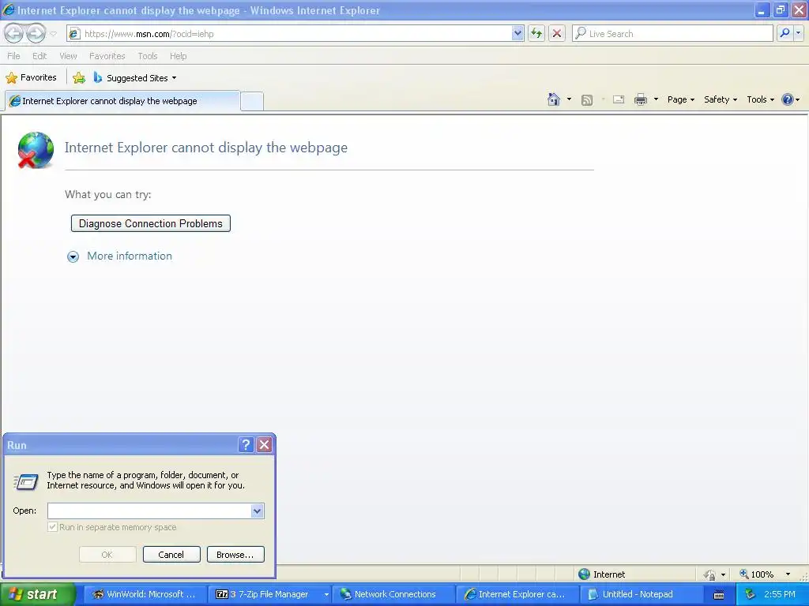Open the Favorites menu in menu bar
809x606 pixels.
click(x=107, y=56)
